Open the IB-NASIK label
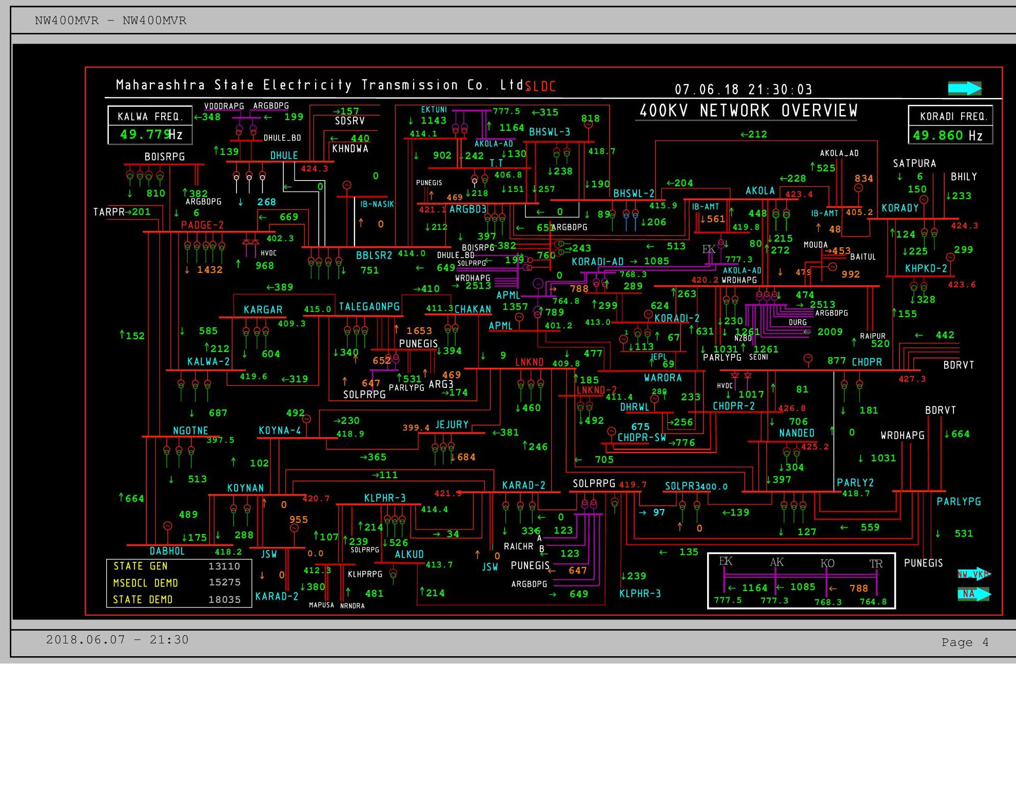 [377, 204]
